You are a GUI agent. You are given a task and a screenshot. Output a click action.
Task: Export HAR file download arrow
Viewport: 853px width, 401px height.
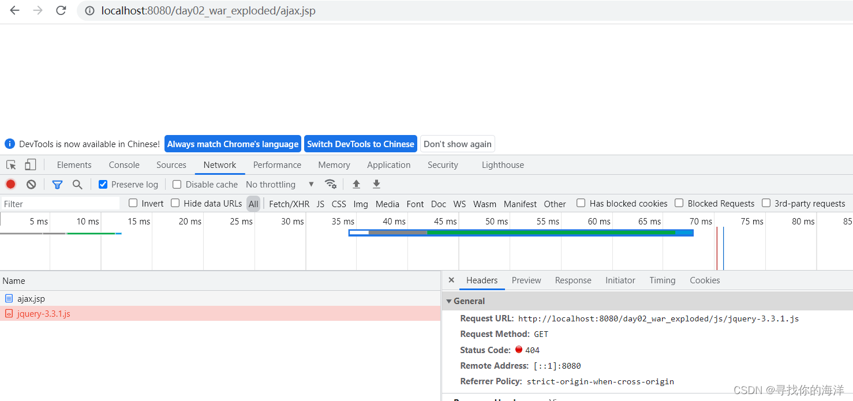click(x=376, y=184)
